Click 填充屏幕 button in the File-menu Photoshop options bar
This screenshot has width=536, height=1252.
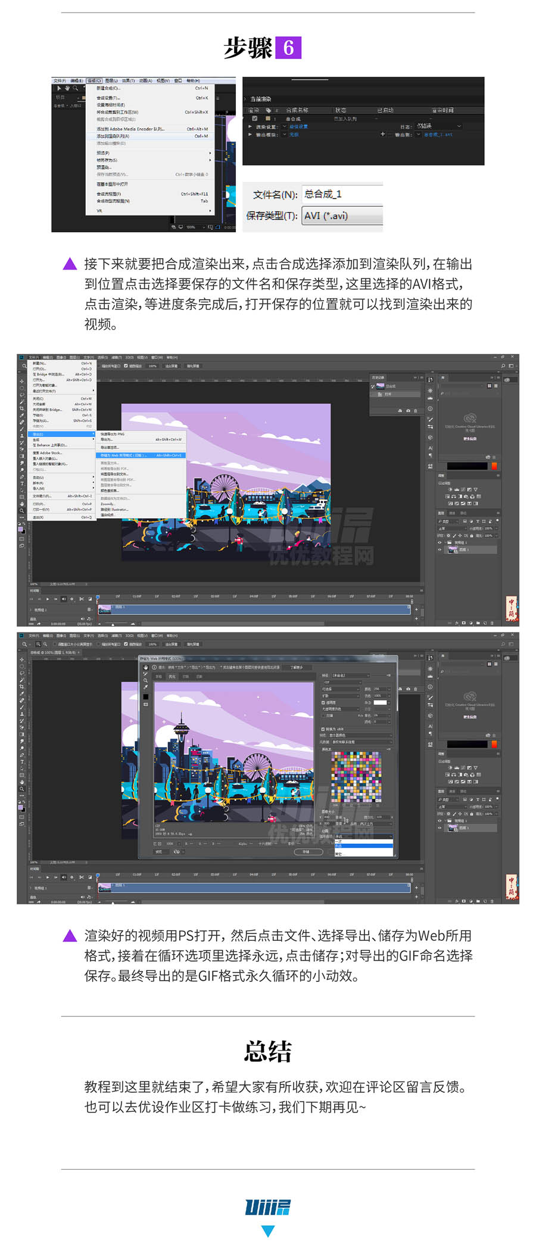tap(193, 366)
